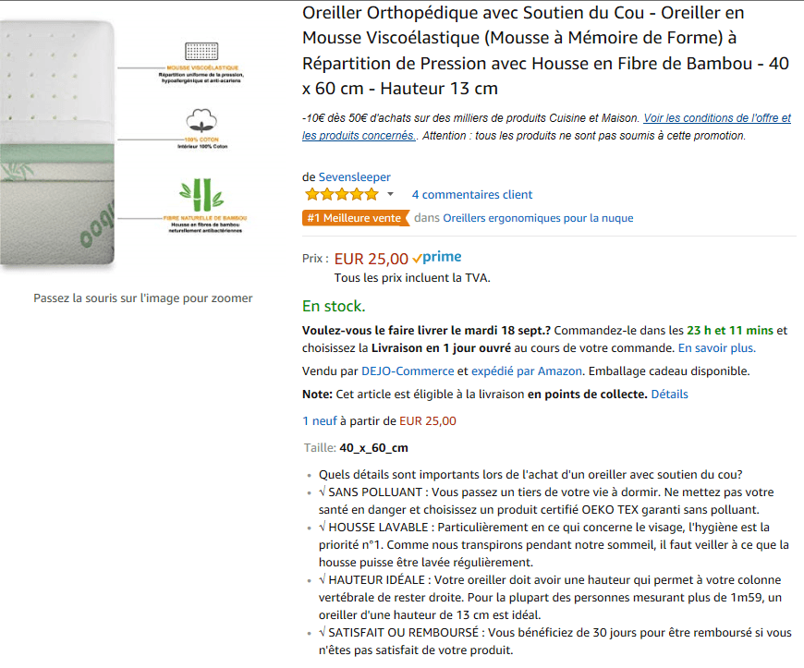The height and width of the screenshot is (668, 804).
Task: Open Oreillers ergonomiques pour la nuque category
Action: [x=538, y=218]
